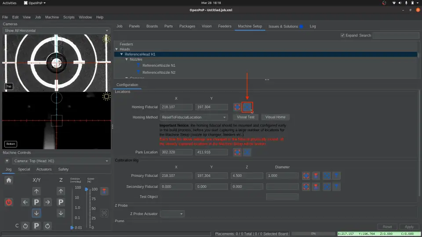Screen dimensions: 422x237
Task: Click the Visual Test button
Action: 245,117
